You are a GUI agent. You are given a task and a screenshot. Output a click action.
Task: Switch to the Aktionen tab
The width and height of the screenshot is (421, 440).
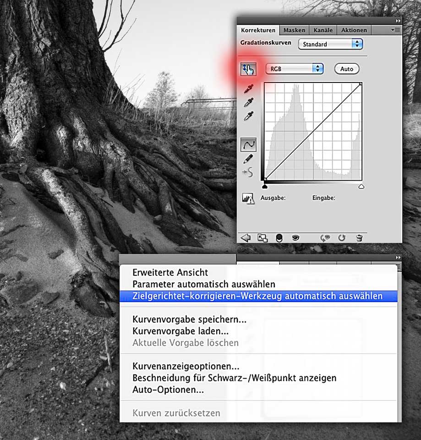tap(354, 30)
